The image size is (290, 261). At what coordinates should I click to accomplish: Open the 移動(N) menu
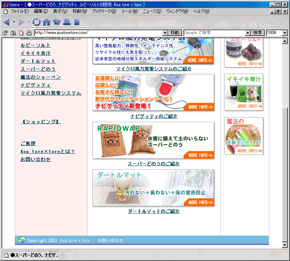(80, 11)
